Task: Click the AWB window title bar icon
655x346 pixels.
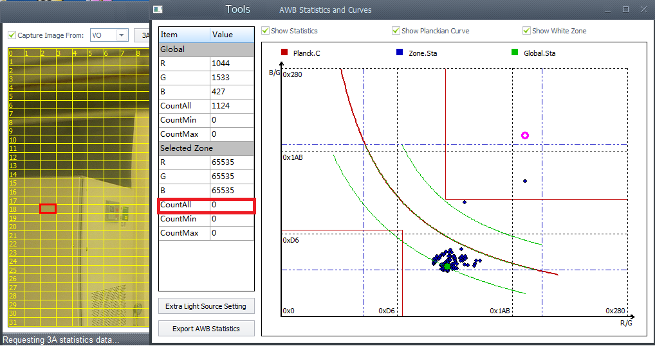Action: [158, 10]
